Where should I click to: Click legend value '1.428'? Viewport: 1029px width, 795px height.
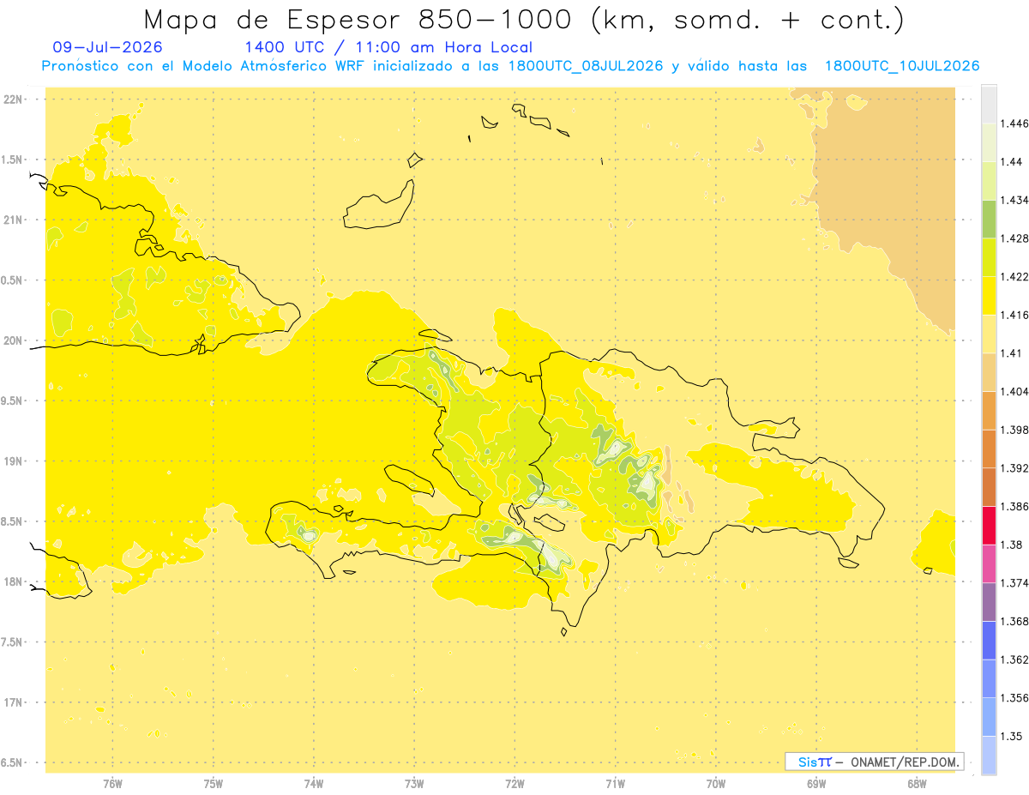pos(1014,238)
